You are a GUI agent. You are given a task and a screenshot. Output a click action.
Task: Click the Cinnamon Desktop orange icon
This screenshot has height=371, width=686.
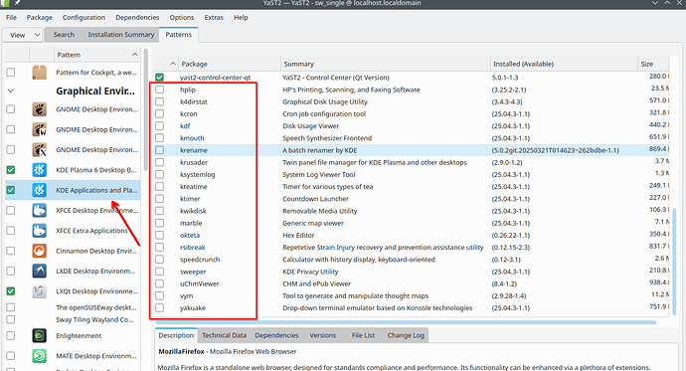tap(40, 251)
